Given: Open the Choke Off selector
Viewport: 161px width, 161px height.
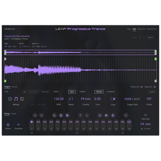Looking at the screenshot, I should click(x=149, y=99).
